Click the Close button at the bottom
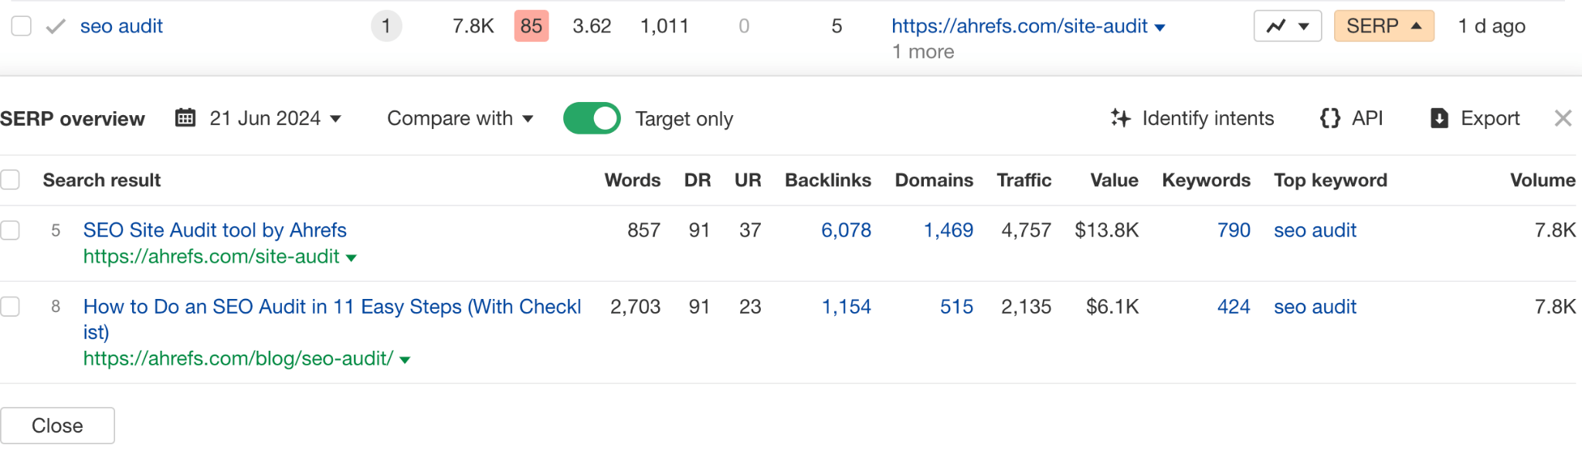This screenshot has height=455, width=1582. [x=57, y=425]
